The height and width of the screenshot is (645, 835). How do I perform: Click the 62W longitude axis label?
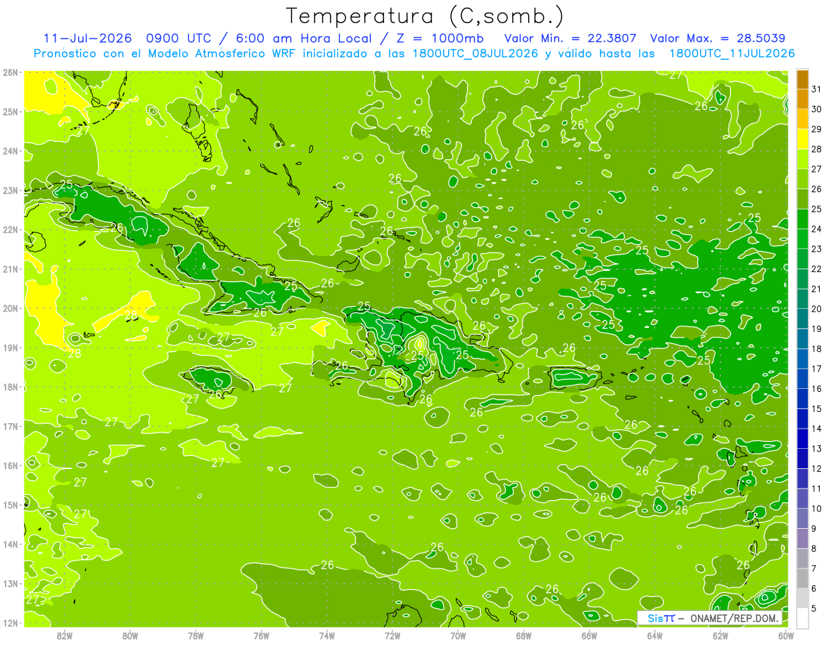coord(720,635)
